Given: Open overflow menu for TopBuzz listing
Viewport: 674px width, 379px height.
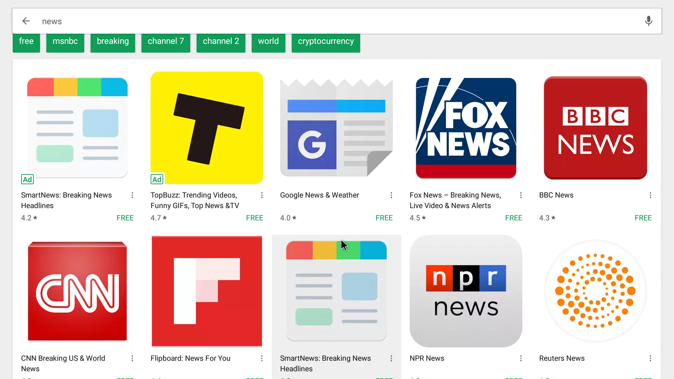Looking at the screenshot, I should [x=262, y=195].
